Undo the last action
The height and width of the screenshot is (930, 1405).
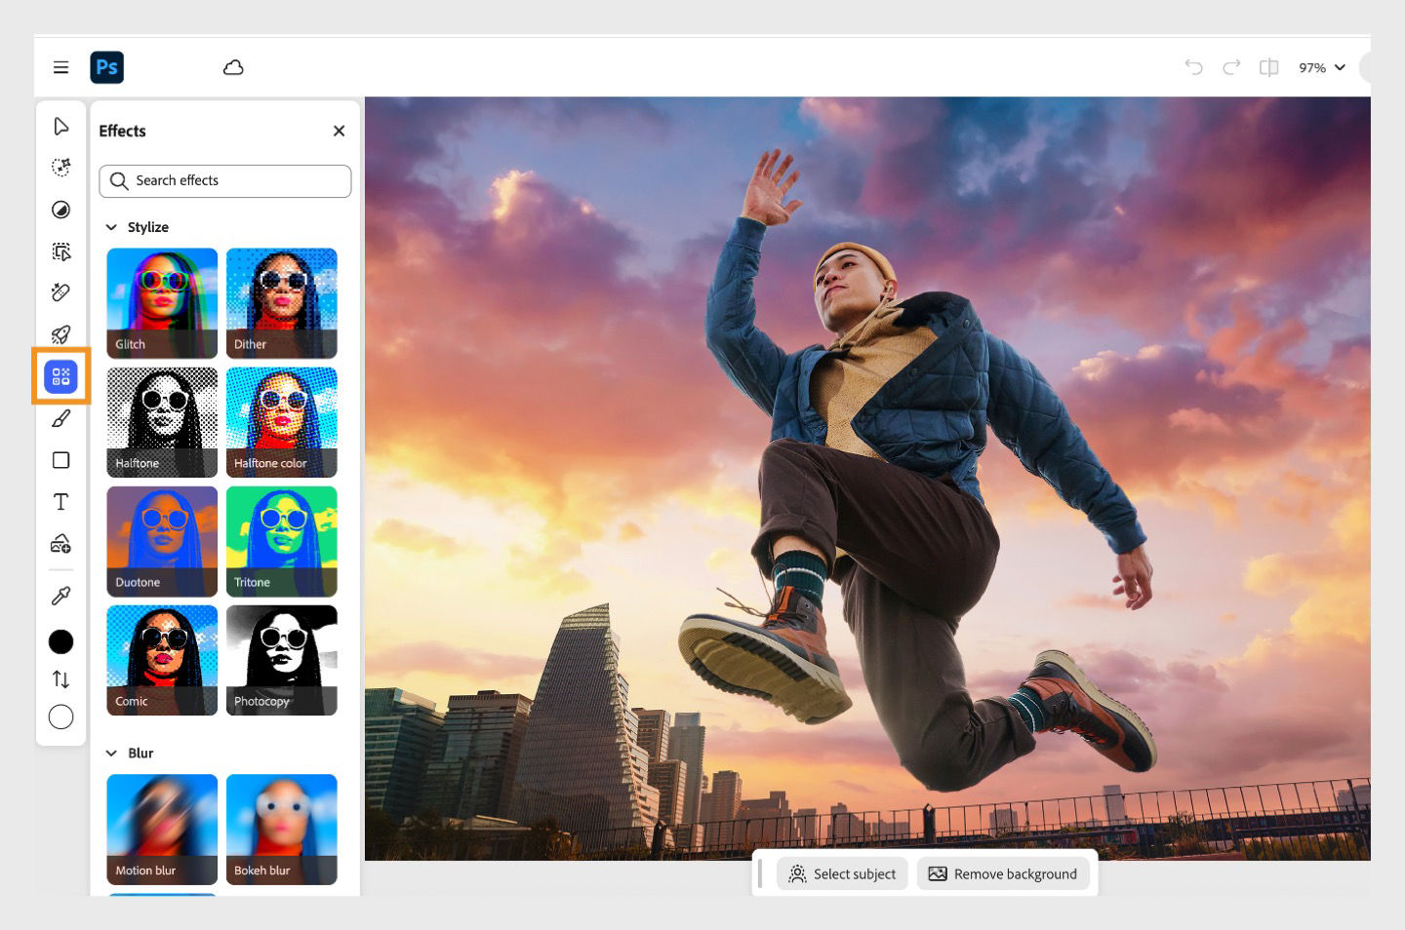(x=1193, y=67)
